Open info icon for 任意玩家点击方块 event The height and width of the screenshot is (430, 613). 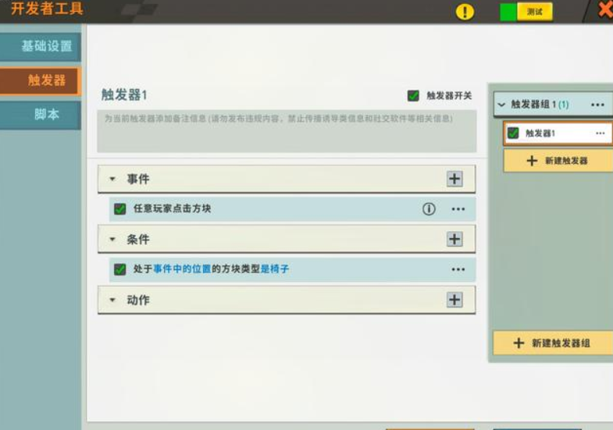click(x=429, y=209)
